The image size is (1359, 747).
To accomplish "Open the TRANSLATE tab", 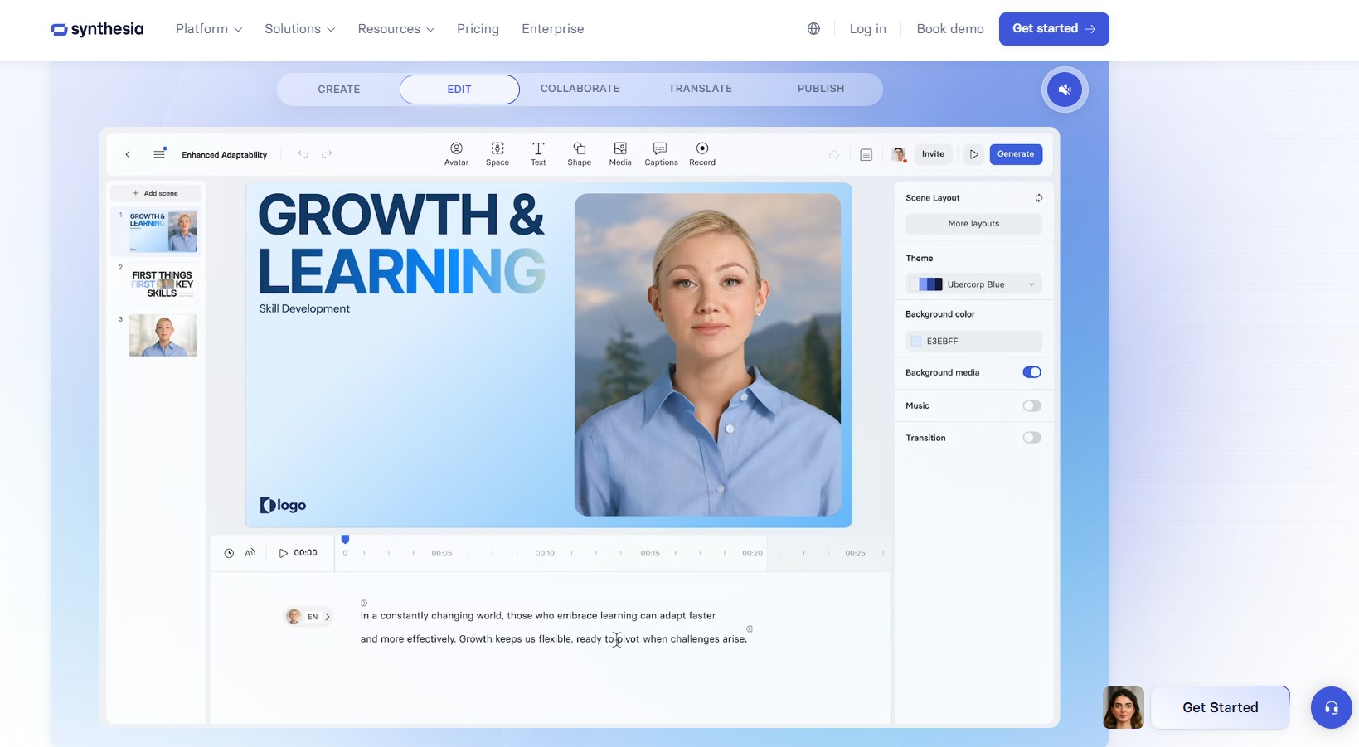I will pyautogui.click(x=701, y=89).
